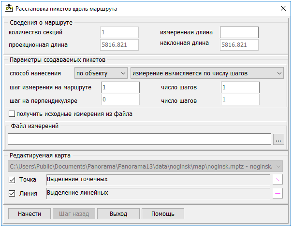Click the editable число шагов field
Screen dimensions: 292x227
tap(240, 87)
